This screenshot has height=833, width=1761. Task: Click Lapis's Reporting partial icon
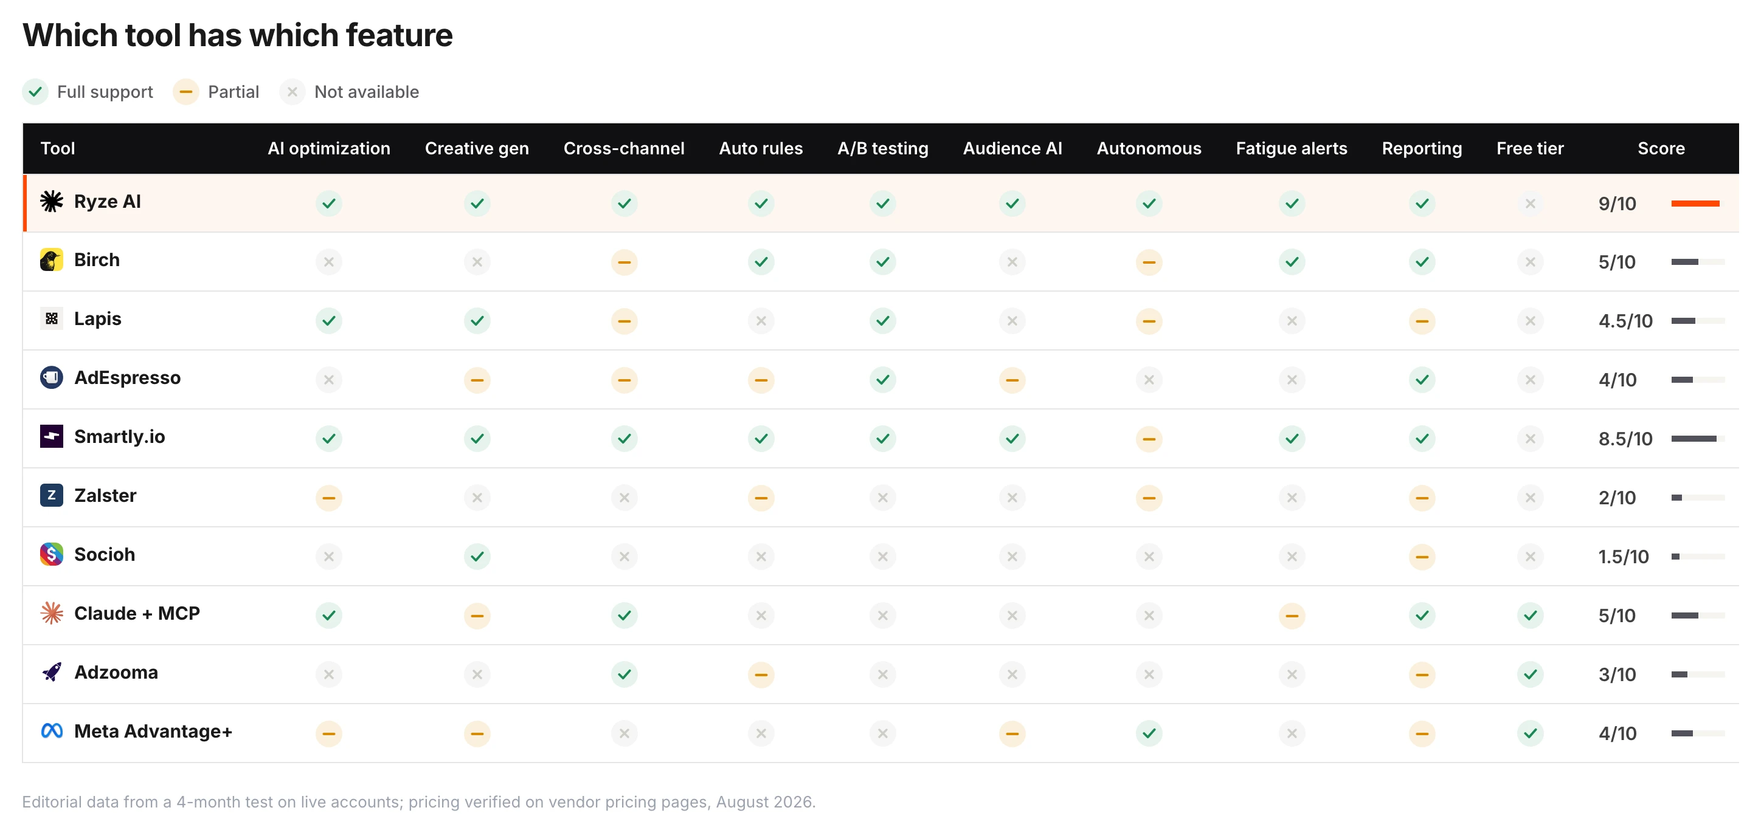(1422, 321)
